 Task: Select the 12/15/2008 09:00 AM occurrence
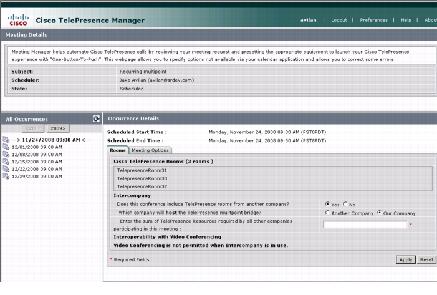[x=37, y=162]
